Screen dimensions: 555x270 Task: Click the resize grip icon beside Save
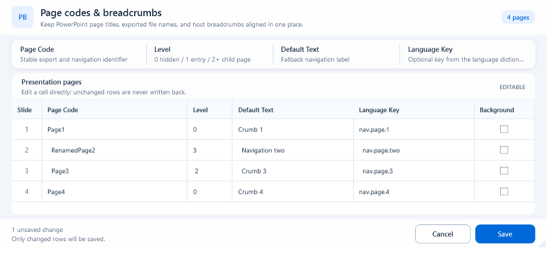pyautogui.click(x=542, y=244)
